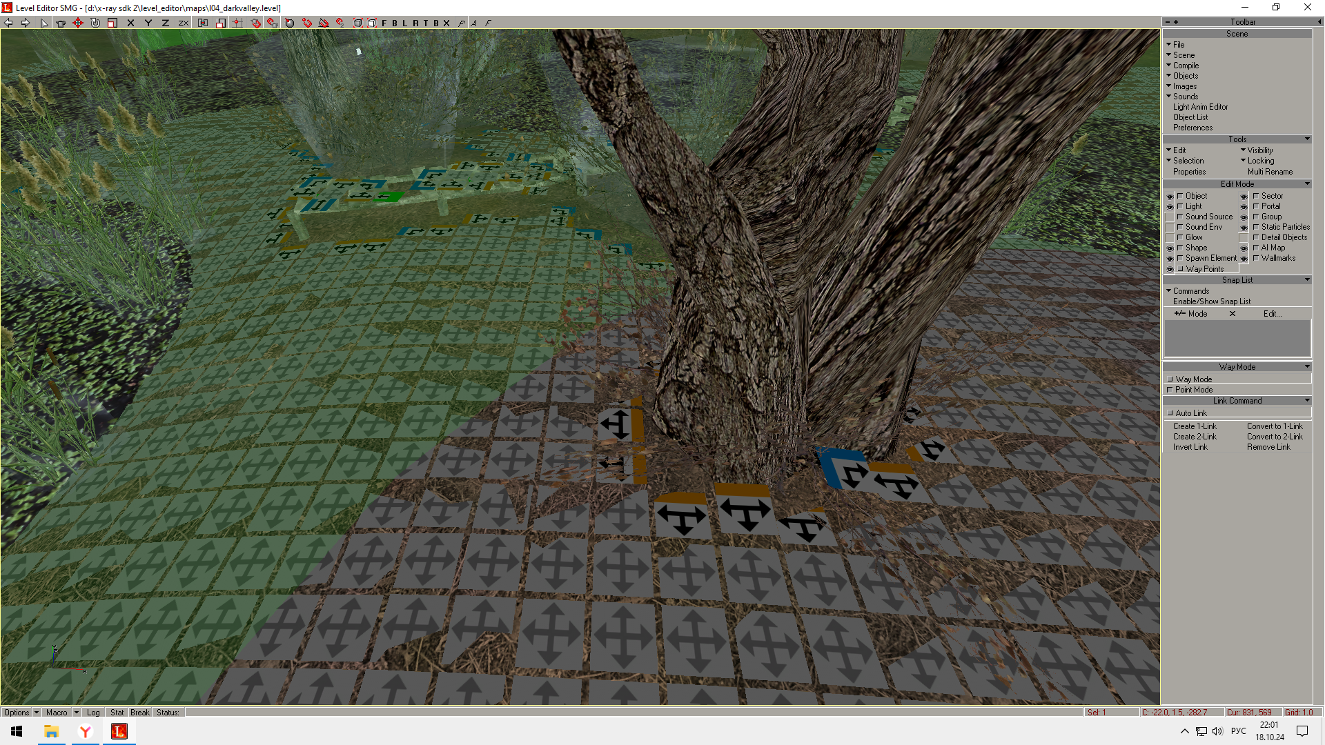Switch to Right view R

click(415, 23)
